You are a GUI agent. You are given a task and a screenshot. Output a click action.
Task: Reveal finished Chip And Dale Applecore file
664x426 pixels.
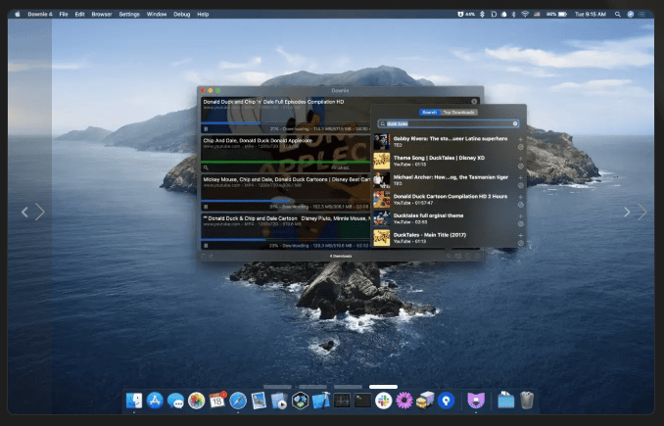(x=206, y=168)
